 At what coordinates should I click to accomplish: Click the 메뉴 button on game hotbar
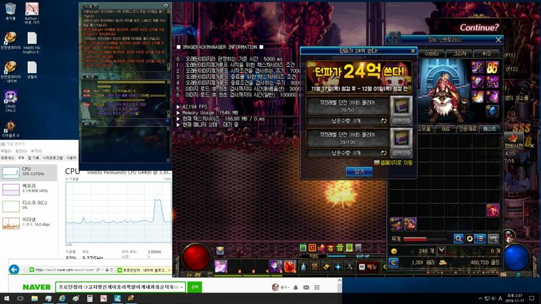click(368, 267)
